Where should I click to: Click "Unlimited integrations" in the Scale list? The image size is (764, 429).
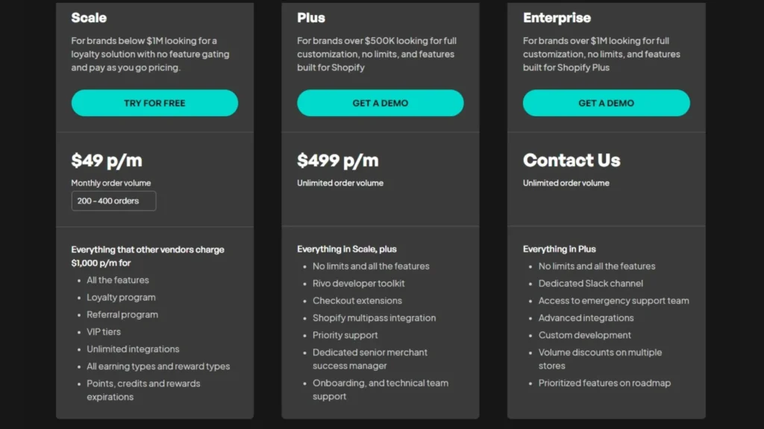[133, 349]
